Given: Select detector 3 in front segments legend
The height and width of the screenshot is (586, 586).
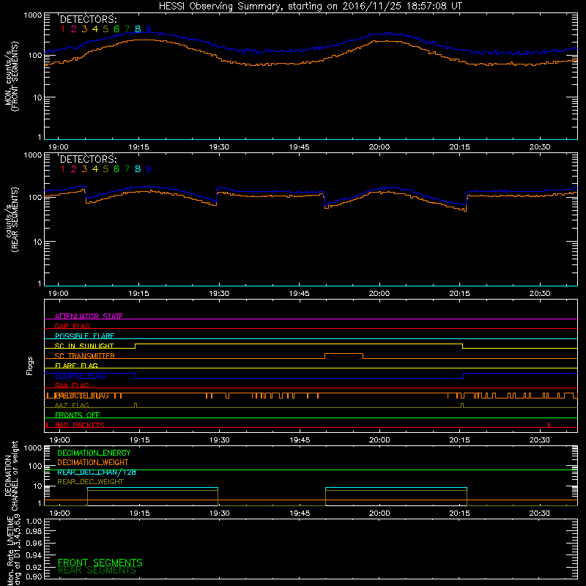Looking at the screenshot, I should pos(84,29).
